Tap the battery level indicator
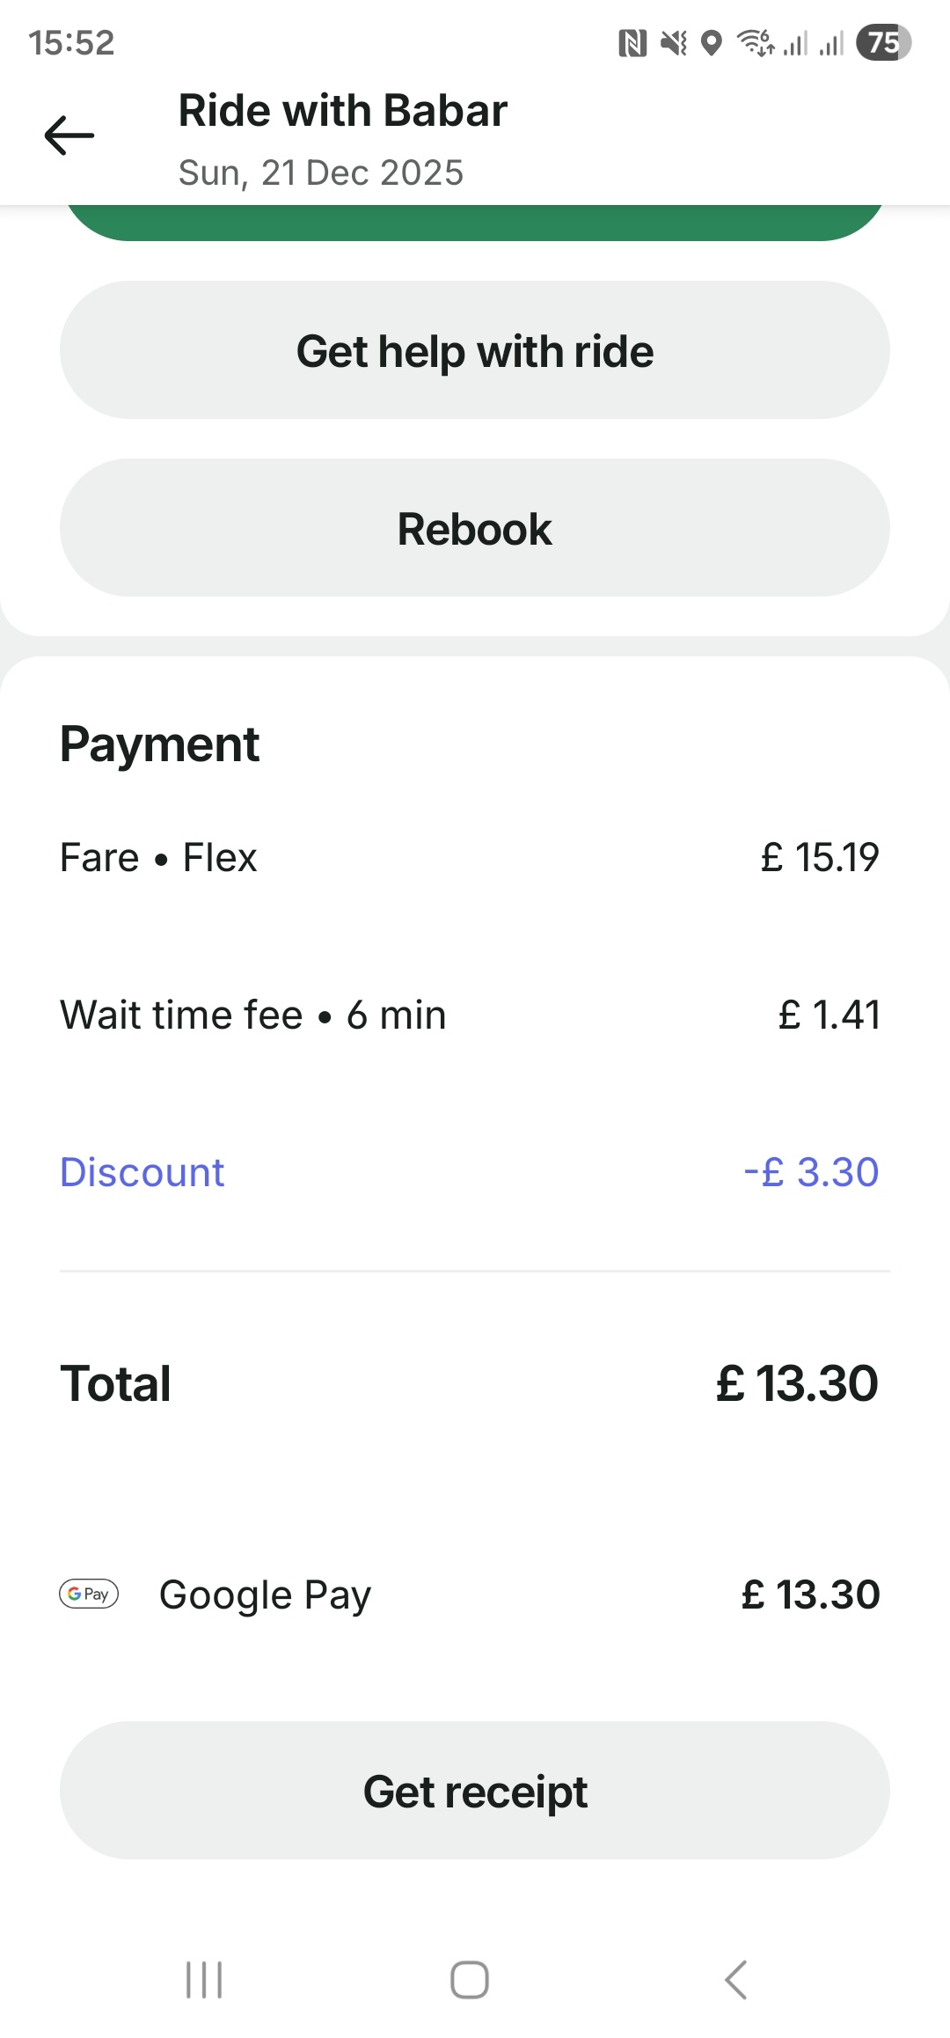The height and width of the screenshot is (2038, 950). point(883,42)
